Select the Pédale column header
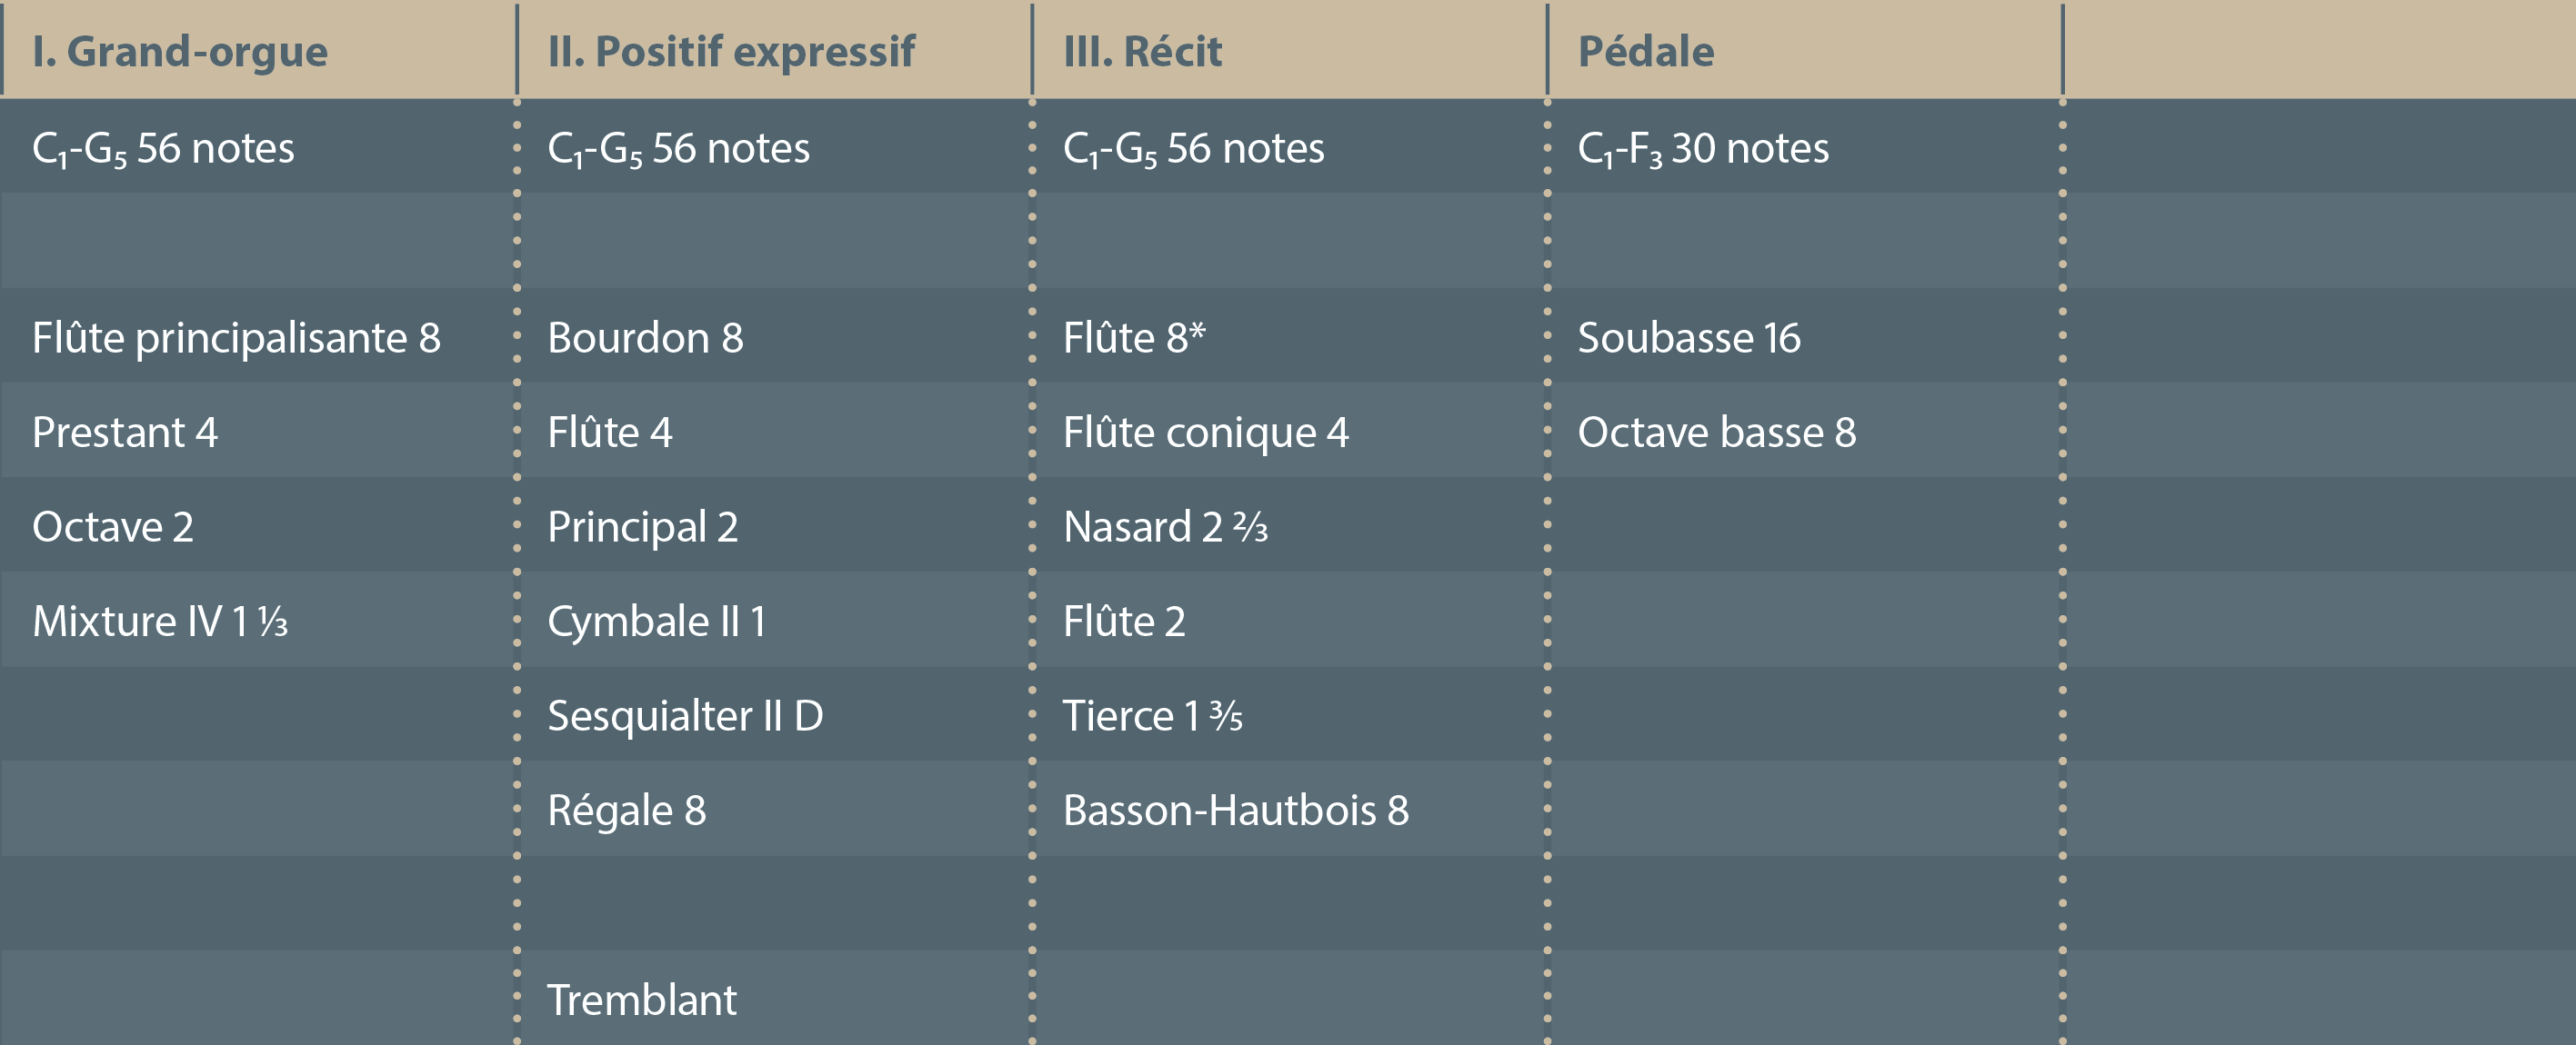The image size is (2576, 1045). (x=1646, y=52)
